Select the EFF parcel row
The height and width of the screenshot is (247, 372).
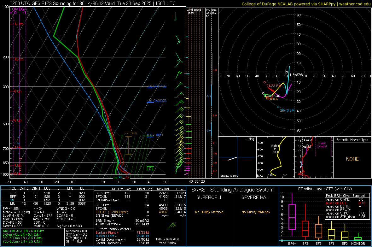pyautogui.click(x=47, y=197)
